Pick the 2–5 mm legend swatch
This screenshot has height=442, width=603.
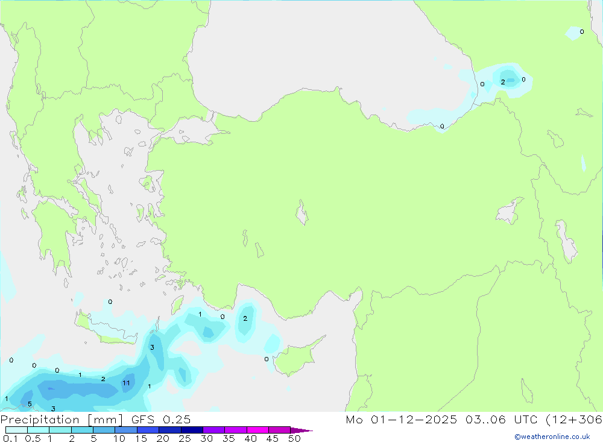pos(82,430)
